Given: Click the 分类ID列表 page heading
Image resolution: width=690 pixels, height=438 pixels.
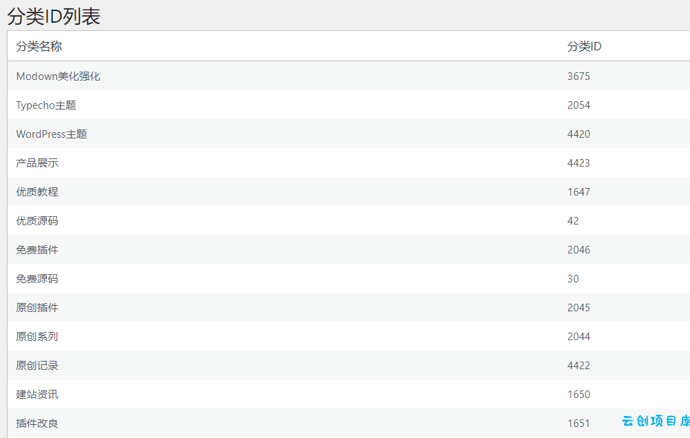Looking at the screenshot, I should click(54, 17).
